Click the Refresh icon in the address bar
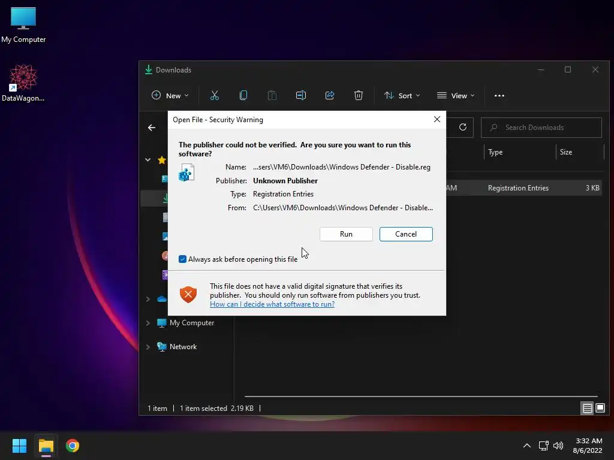The image size is (614, 460). (x=463, y=127)
